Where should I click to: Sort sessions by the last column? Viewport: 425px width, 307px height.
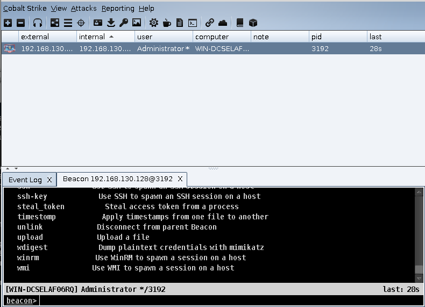tap(396, 37)
